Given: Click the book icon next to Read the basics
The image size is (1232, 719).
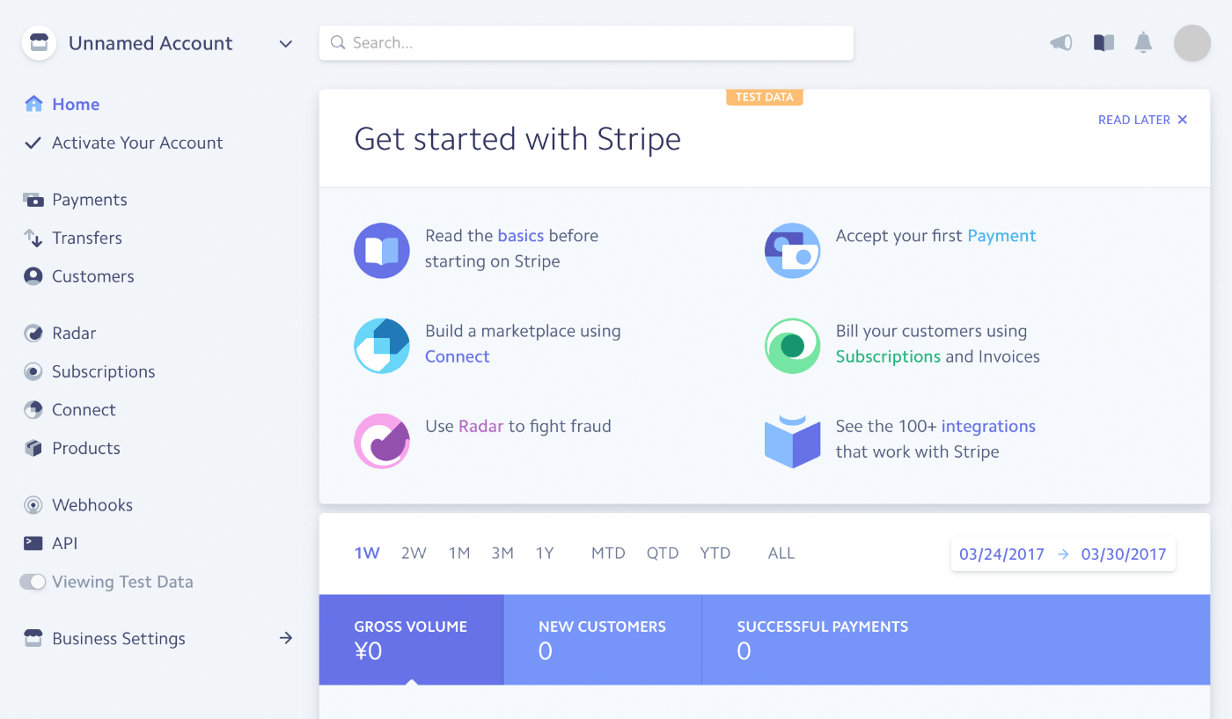Looking at the screenshot, I should click(382, 251).
